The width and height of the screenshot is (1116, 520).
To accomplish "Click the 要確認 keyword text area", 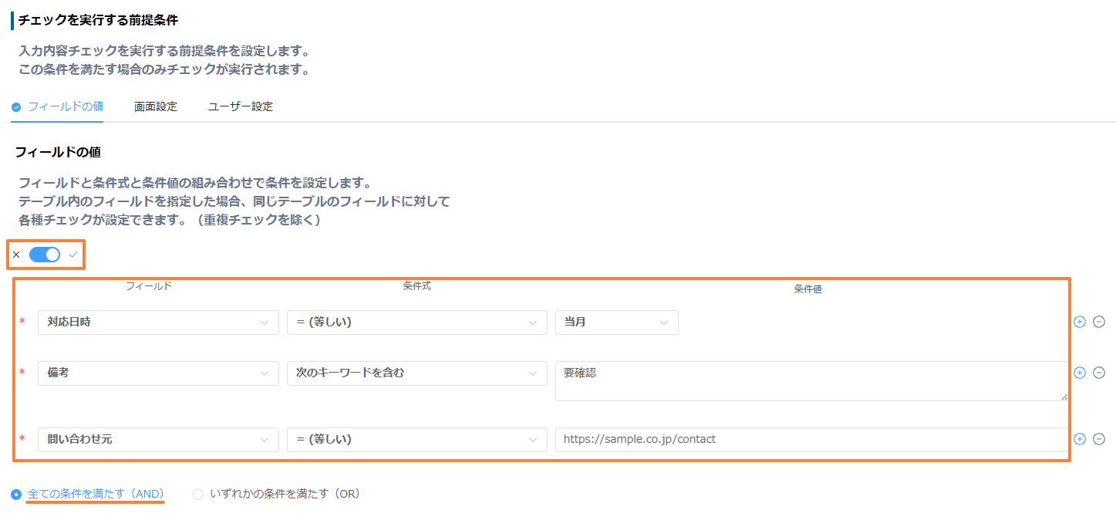I will click(x=812, y=381).
